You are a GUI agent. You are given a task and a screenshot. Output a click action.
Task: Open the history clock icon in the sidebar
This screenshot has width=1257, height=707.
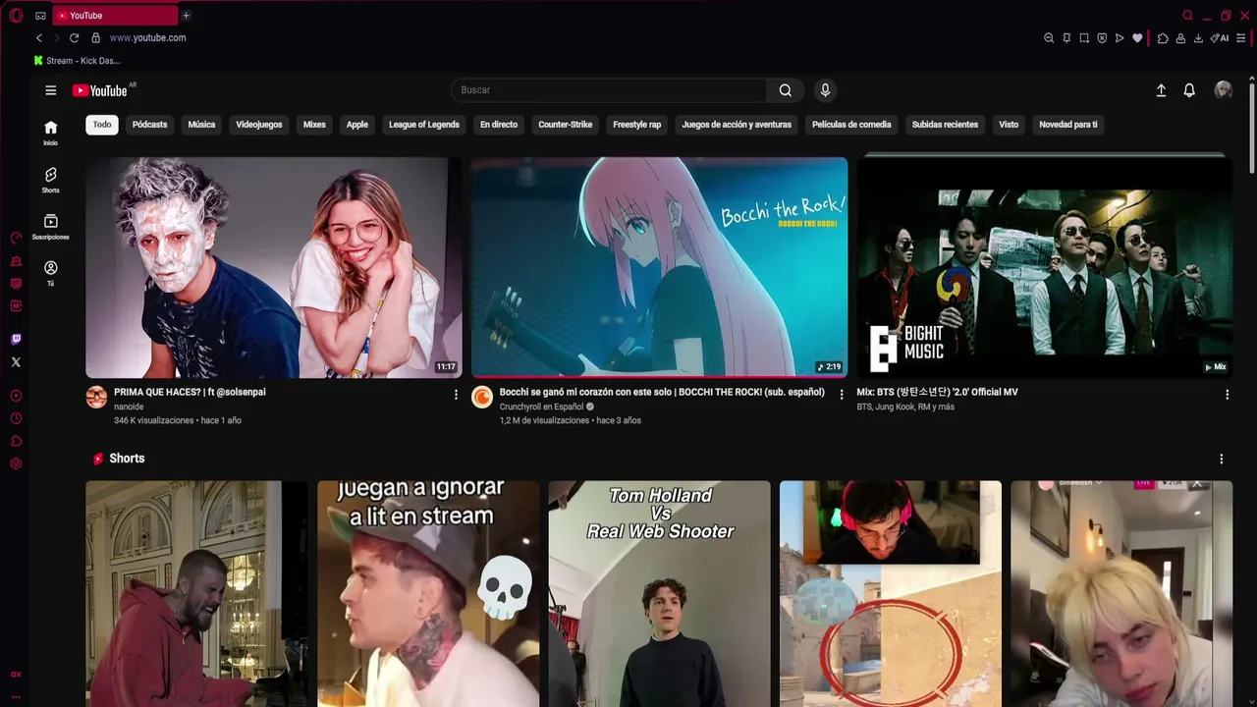(x=16, y=418)
